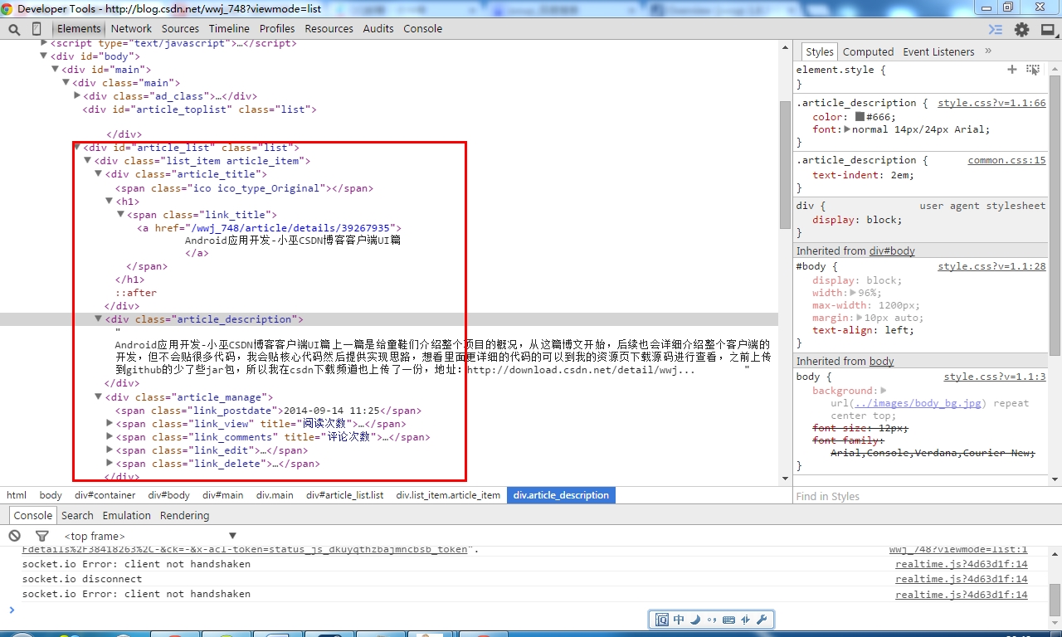
Task: Open the Audits panel
Action: (378, 28)
